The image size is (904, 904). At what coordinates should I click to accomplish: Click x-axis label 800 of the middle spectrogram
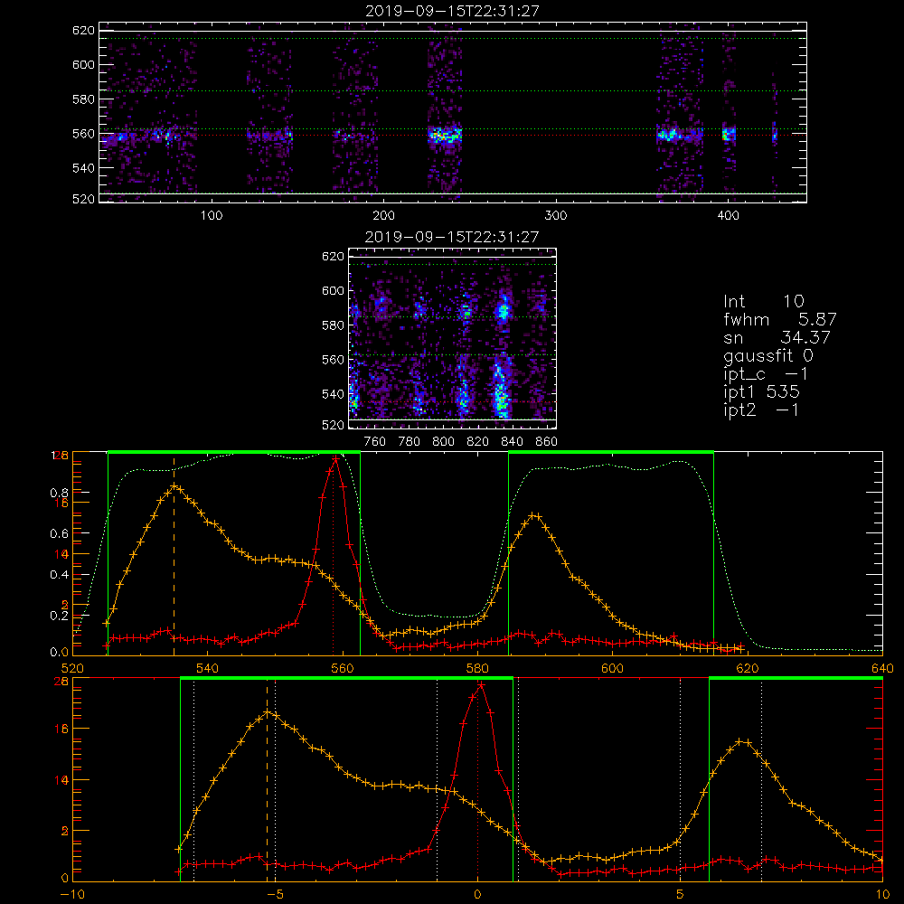[443, 442]
